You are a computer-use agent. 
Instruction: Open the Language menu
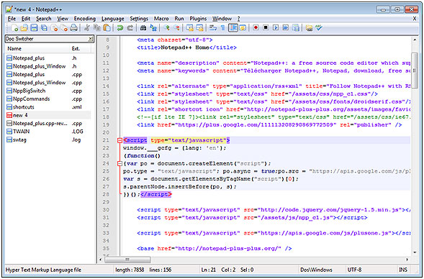pos(113,19)
